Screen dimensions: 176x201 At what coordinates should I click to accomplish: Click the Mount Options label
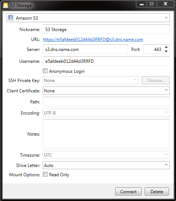[24, 175]
